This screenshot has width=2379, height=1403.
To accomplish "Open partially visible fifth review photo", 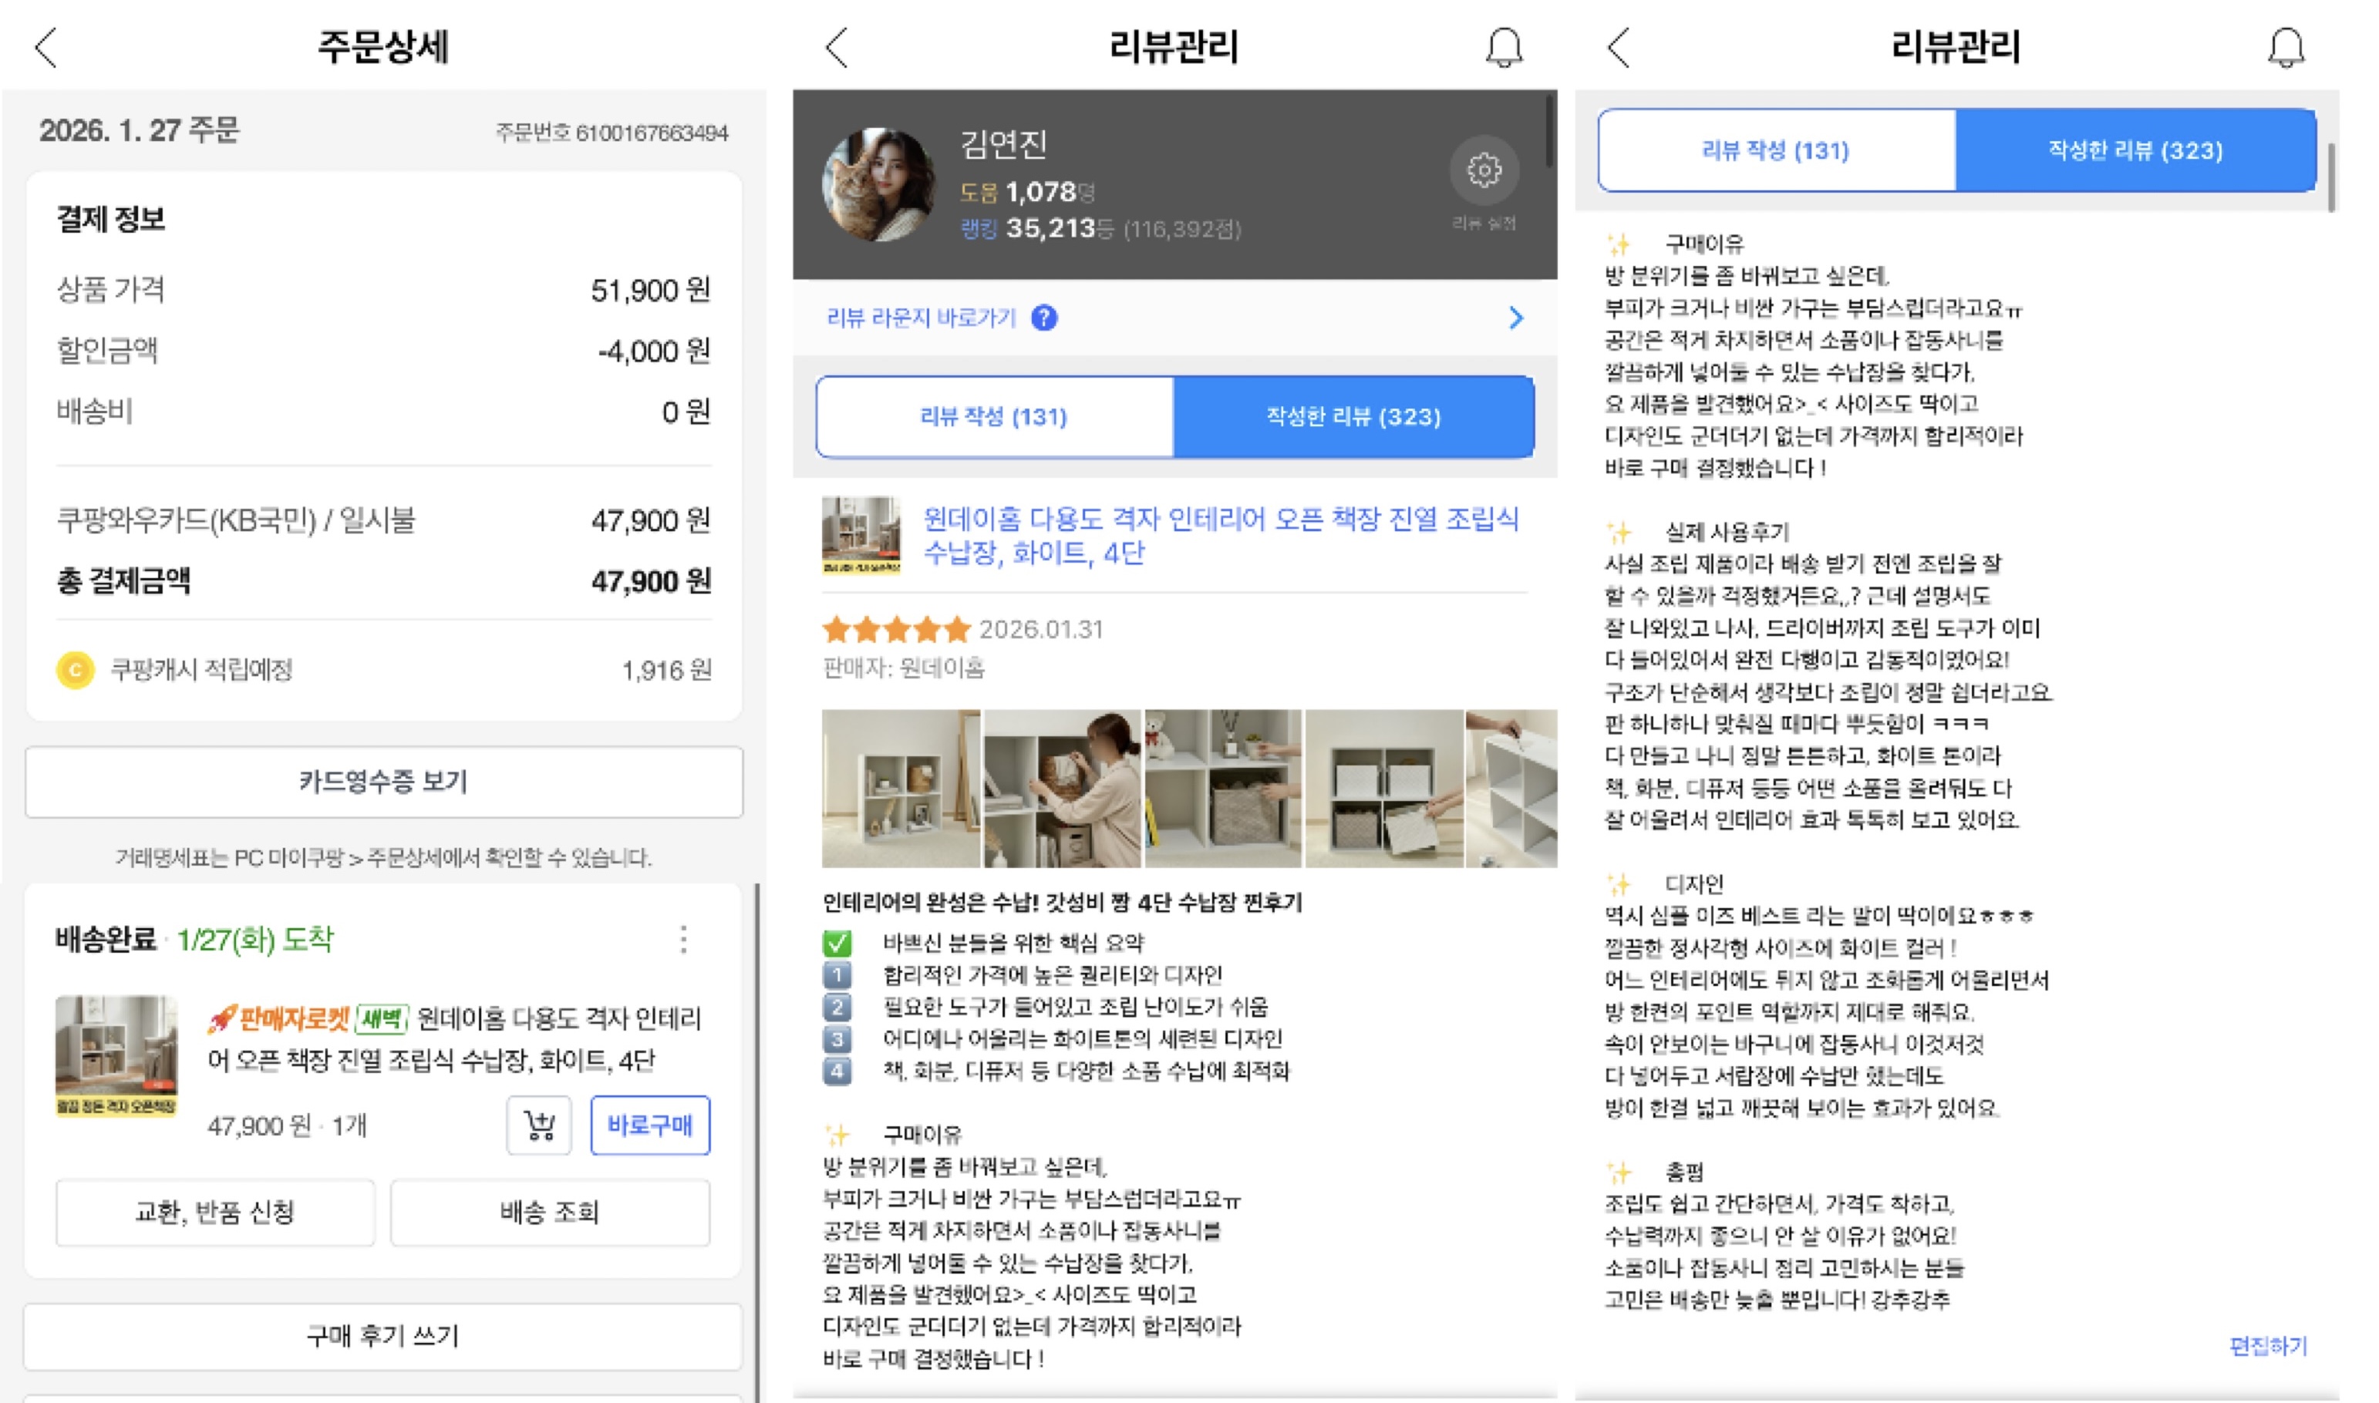I will coord(1511,789).
